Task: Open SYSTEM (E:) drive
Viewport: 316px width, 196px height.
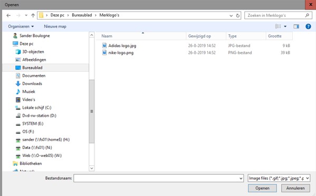Action: click(33, 124)
